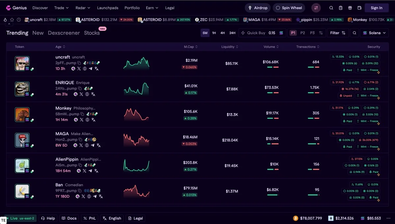
Task: Click the gift box icon in header
Action: point(350,8)
